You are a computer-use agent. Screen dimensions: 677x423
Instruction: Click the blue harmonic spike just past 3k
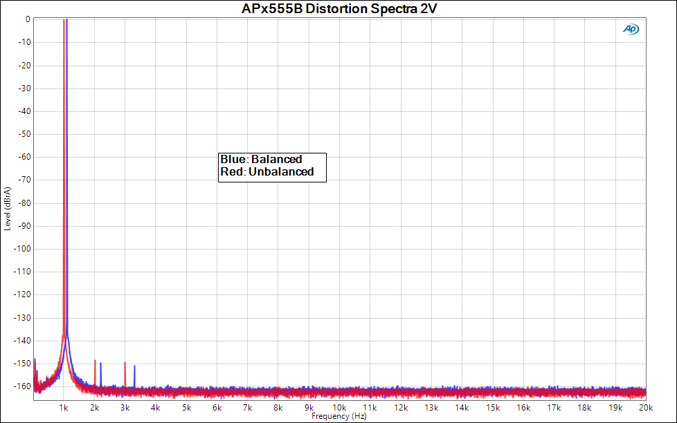pos(135,377)
